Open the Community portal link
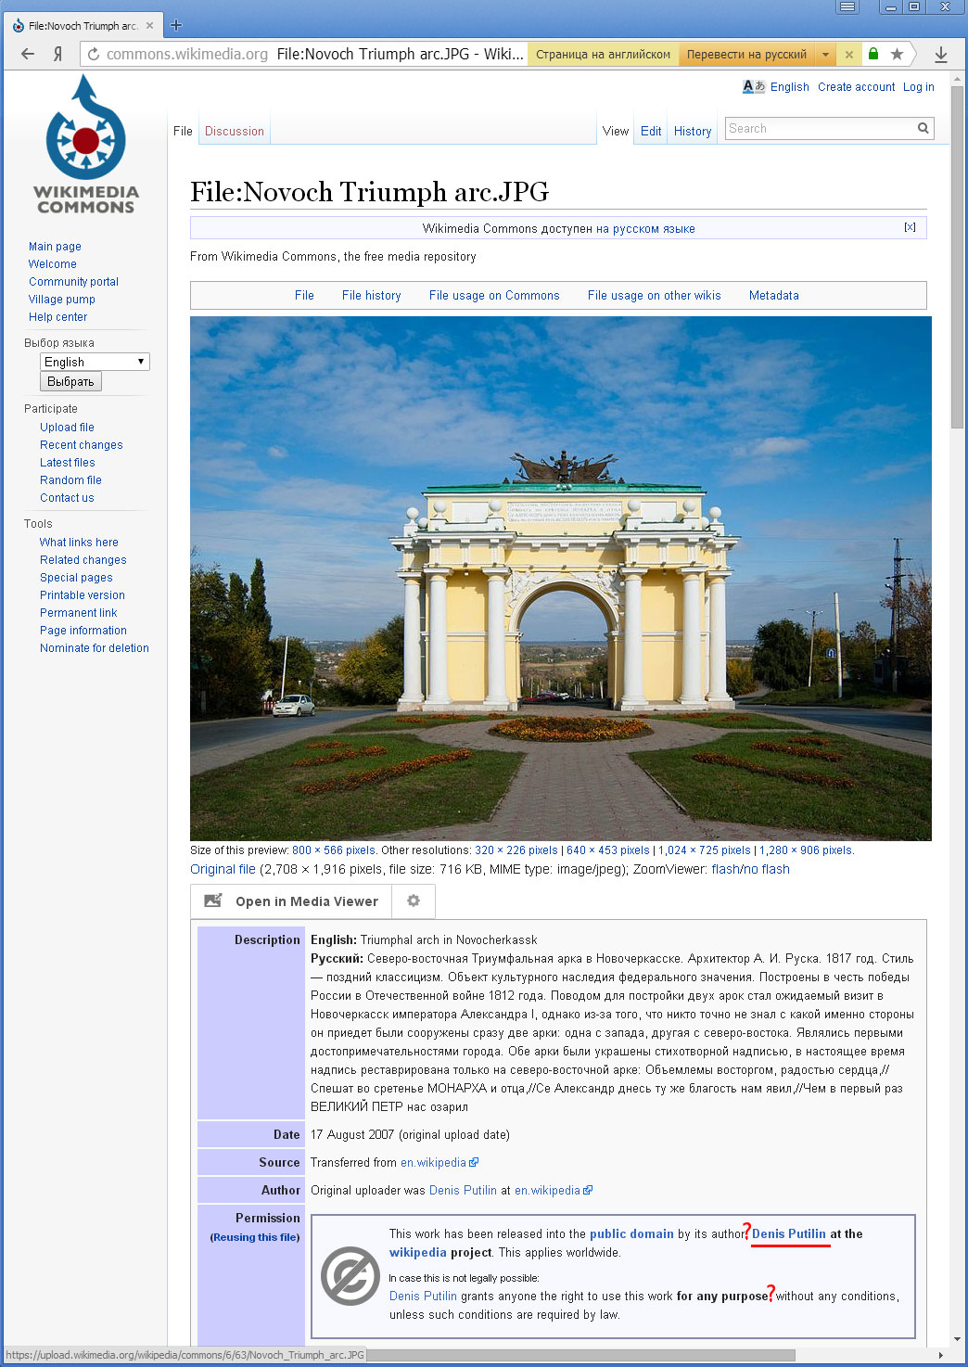This screenshot has width=968, height=1367. 73,282
